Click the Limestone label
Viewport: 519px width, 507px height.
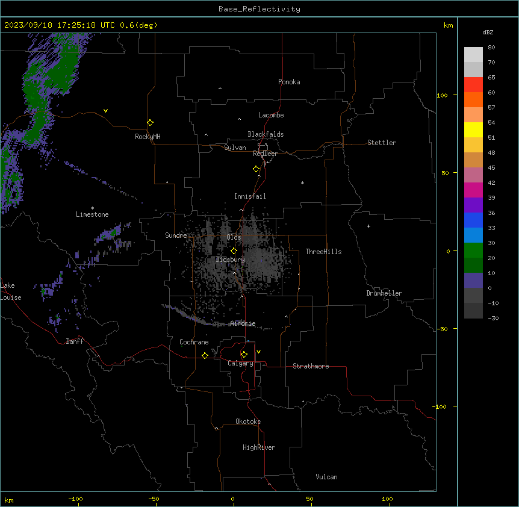pos(92,214)
